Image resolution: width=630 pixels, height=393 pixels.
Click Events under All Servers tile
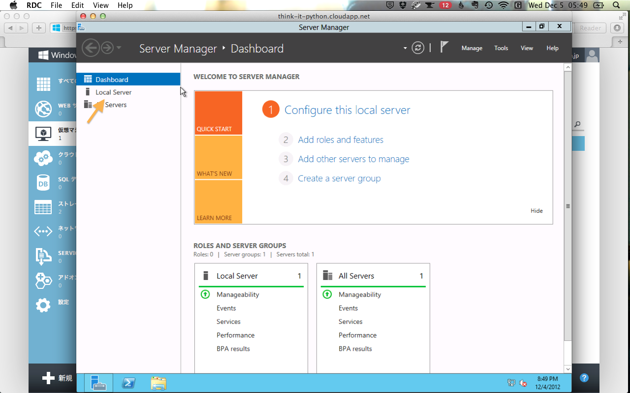[x=348, y=308]
